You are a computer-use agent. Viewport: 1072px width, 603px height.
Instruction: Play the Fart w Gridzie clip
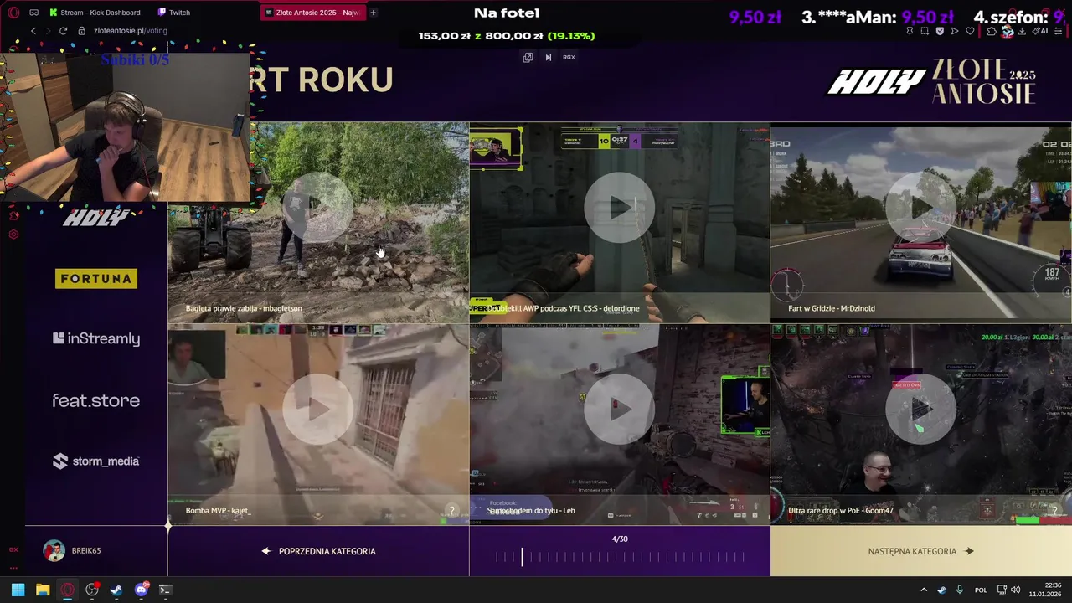coord(921,207)
